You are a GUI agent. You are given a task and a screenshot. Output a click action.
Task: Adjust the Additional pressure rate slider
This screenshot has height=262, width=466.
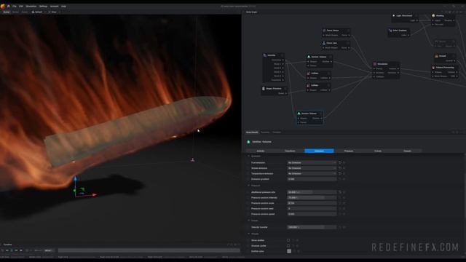[x=312, y=192]
